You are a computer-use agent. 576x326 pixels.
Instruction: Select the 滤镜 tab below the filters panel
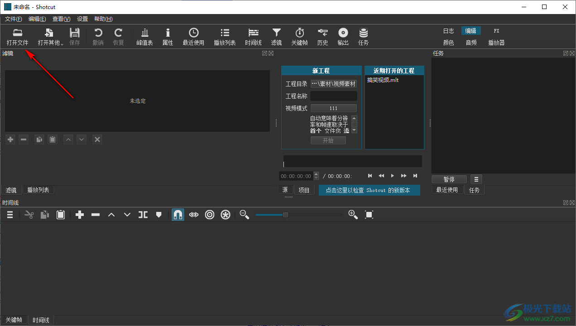click(x=11, y=190)
